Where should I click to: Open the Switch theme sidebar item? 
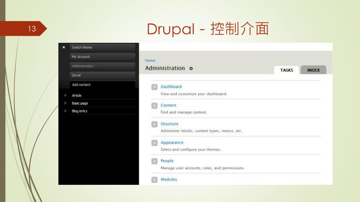pos(102,47)
